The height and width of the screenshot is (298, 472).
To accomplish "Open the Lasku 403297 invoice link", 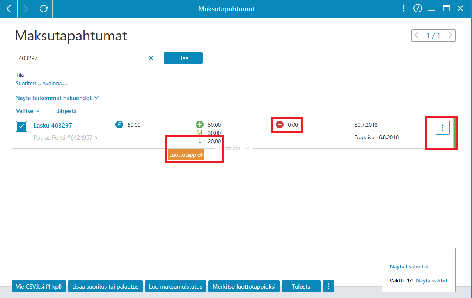I will pos(53,126).
